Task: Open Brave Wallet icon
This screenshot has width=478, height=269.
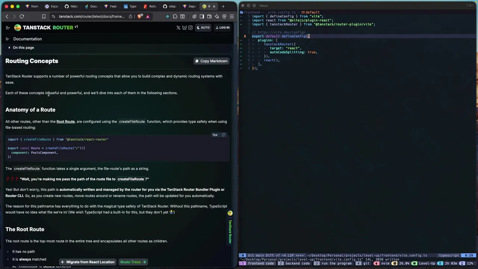Action: point(209,16)
